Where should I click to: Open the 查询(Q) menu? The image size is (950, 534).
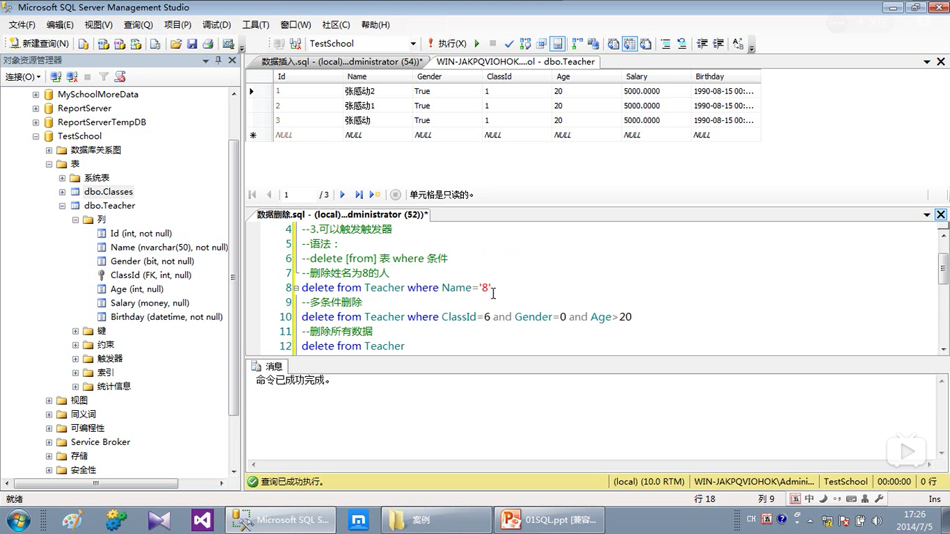point(138,24)
